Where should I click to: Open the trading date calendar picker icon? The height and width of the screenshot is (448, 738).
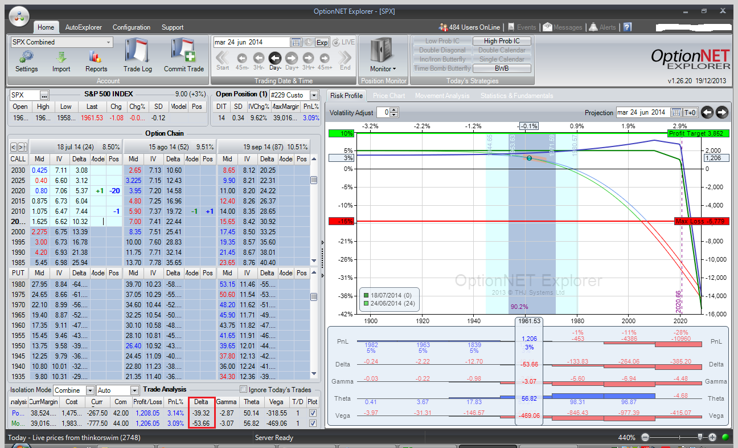(x=296, y=42)
